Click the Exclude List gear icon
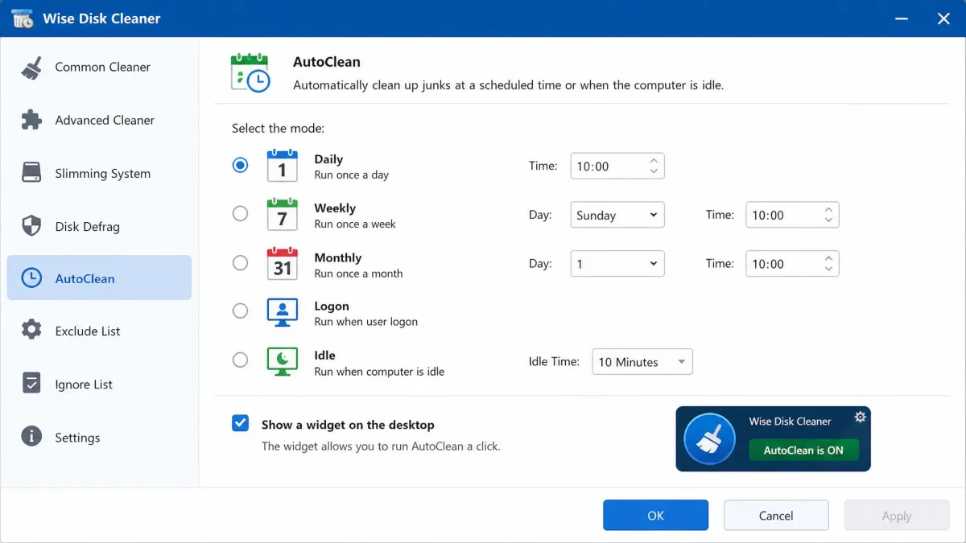966x543 pixels. pos(31,331)
